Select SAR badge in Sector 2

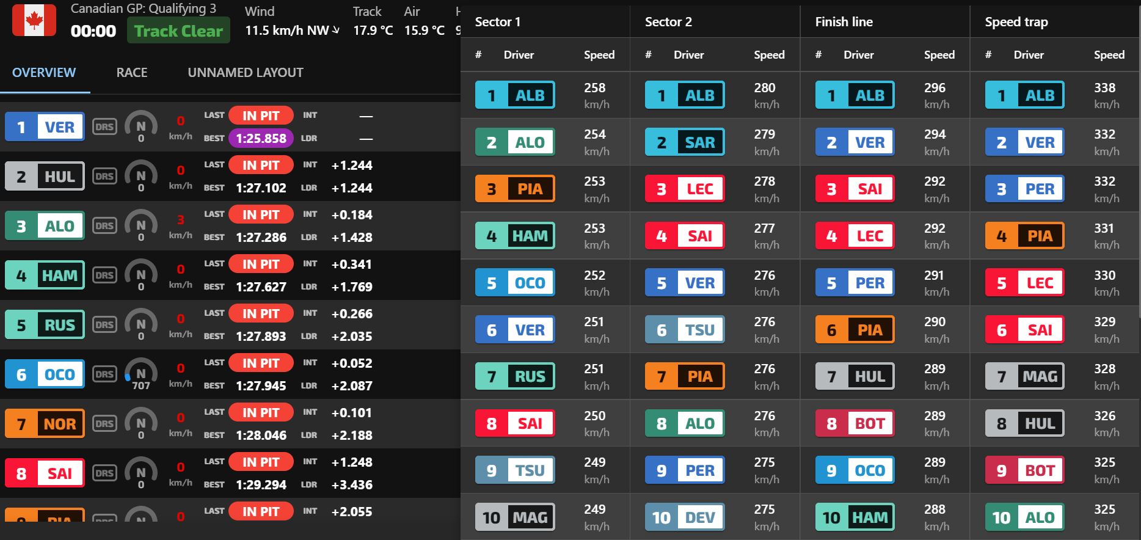tap(685, 142)
